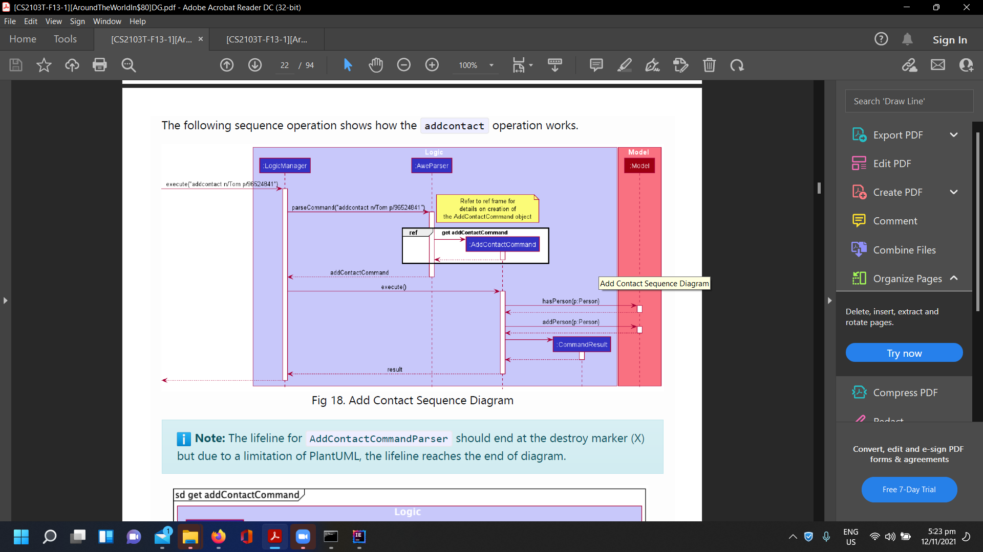Viewport: 983px width, 552px height.
Task: Click the Sign In button
Action: click(x=950, y=39)
